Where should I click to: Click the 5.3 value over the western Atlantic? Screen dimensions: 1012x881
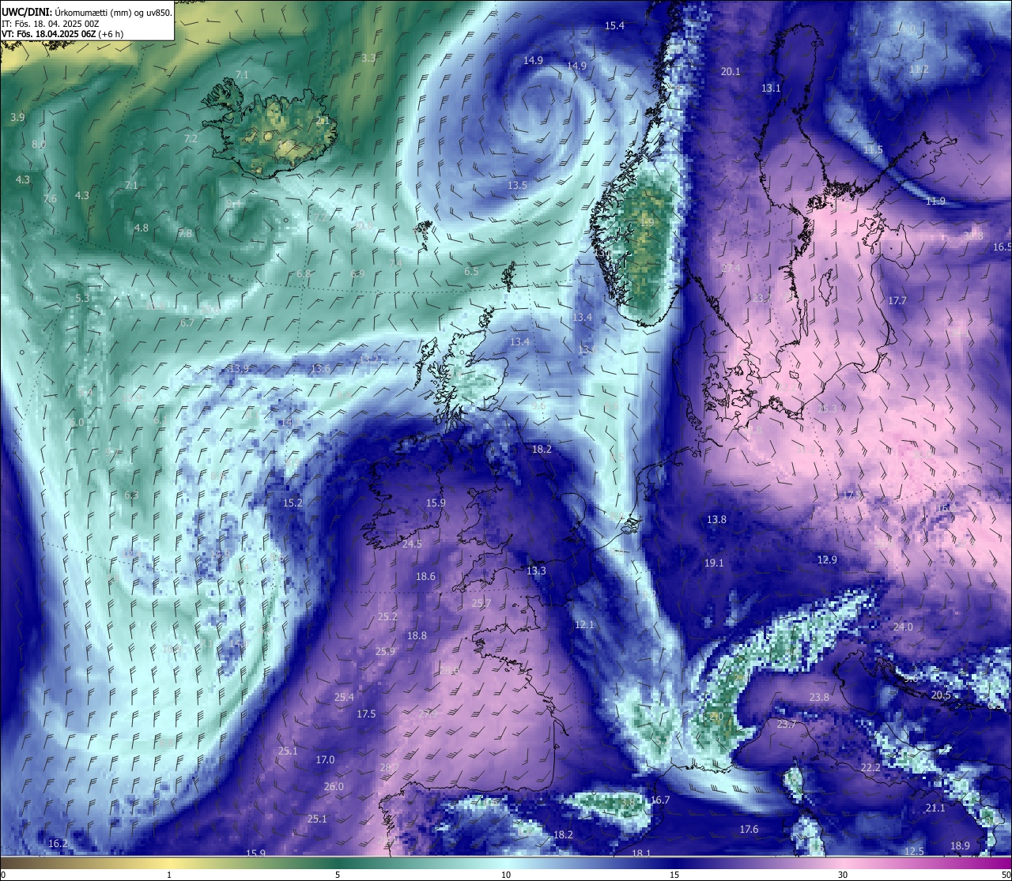pos(82,299)
